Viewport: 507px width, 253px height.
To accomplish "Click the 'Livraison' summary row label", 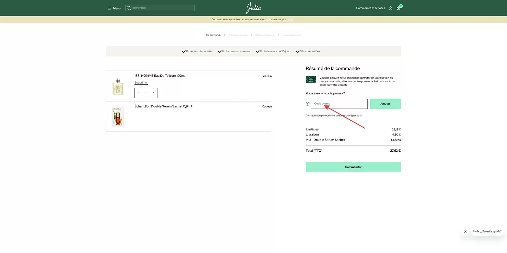I will tap(312, 135).
